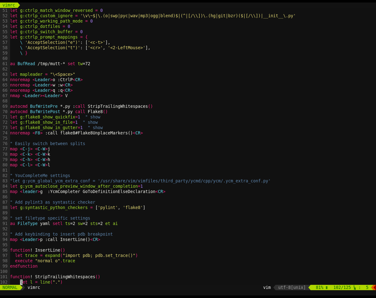Click line number 100 in the gutter
This screenshot has height=298, width=376.
point(4,271)
